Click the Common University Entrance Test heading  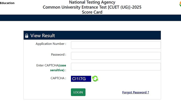point(92,7)
